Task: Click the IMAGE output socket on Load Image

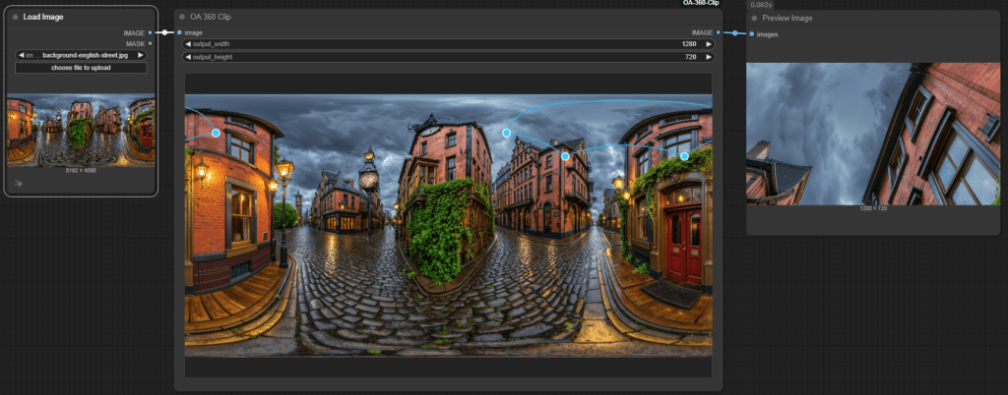Action: (x=150, y=32)
